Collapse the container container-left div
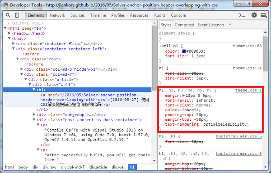 pyautogui.click(x=14, y=49)
